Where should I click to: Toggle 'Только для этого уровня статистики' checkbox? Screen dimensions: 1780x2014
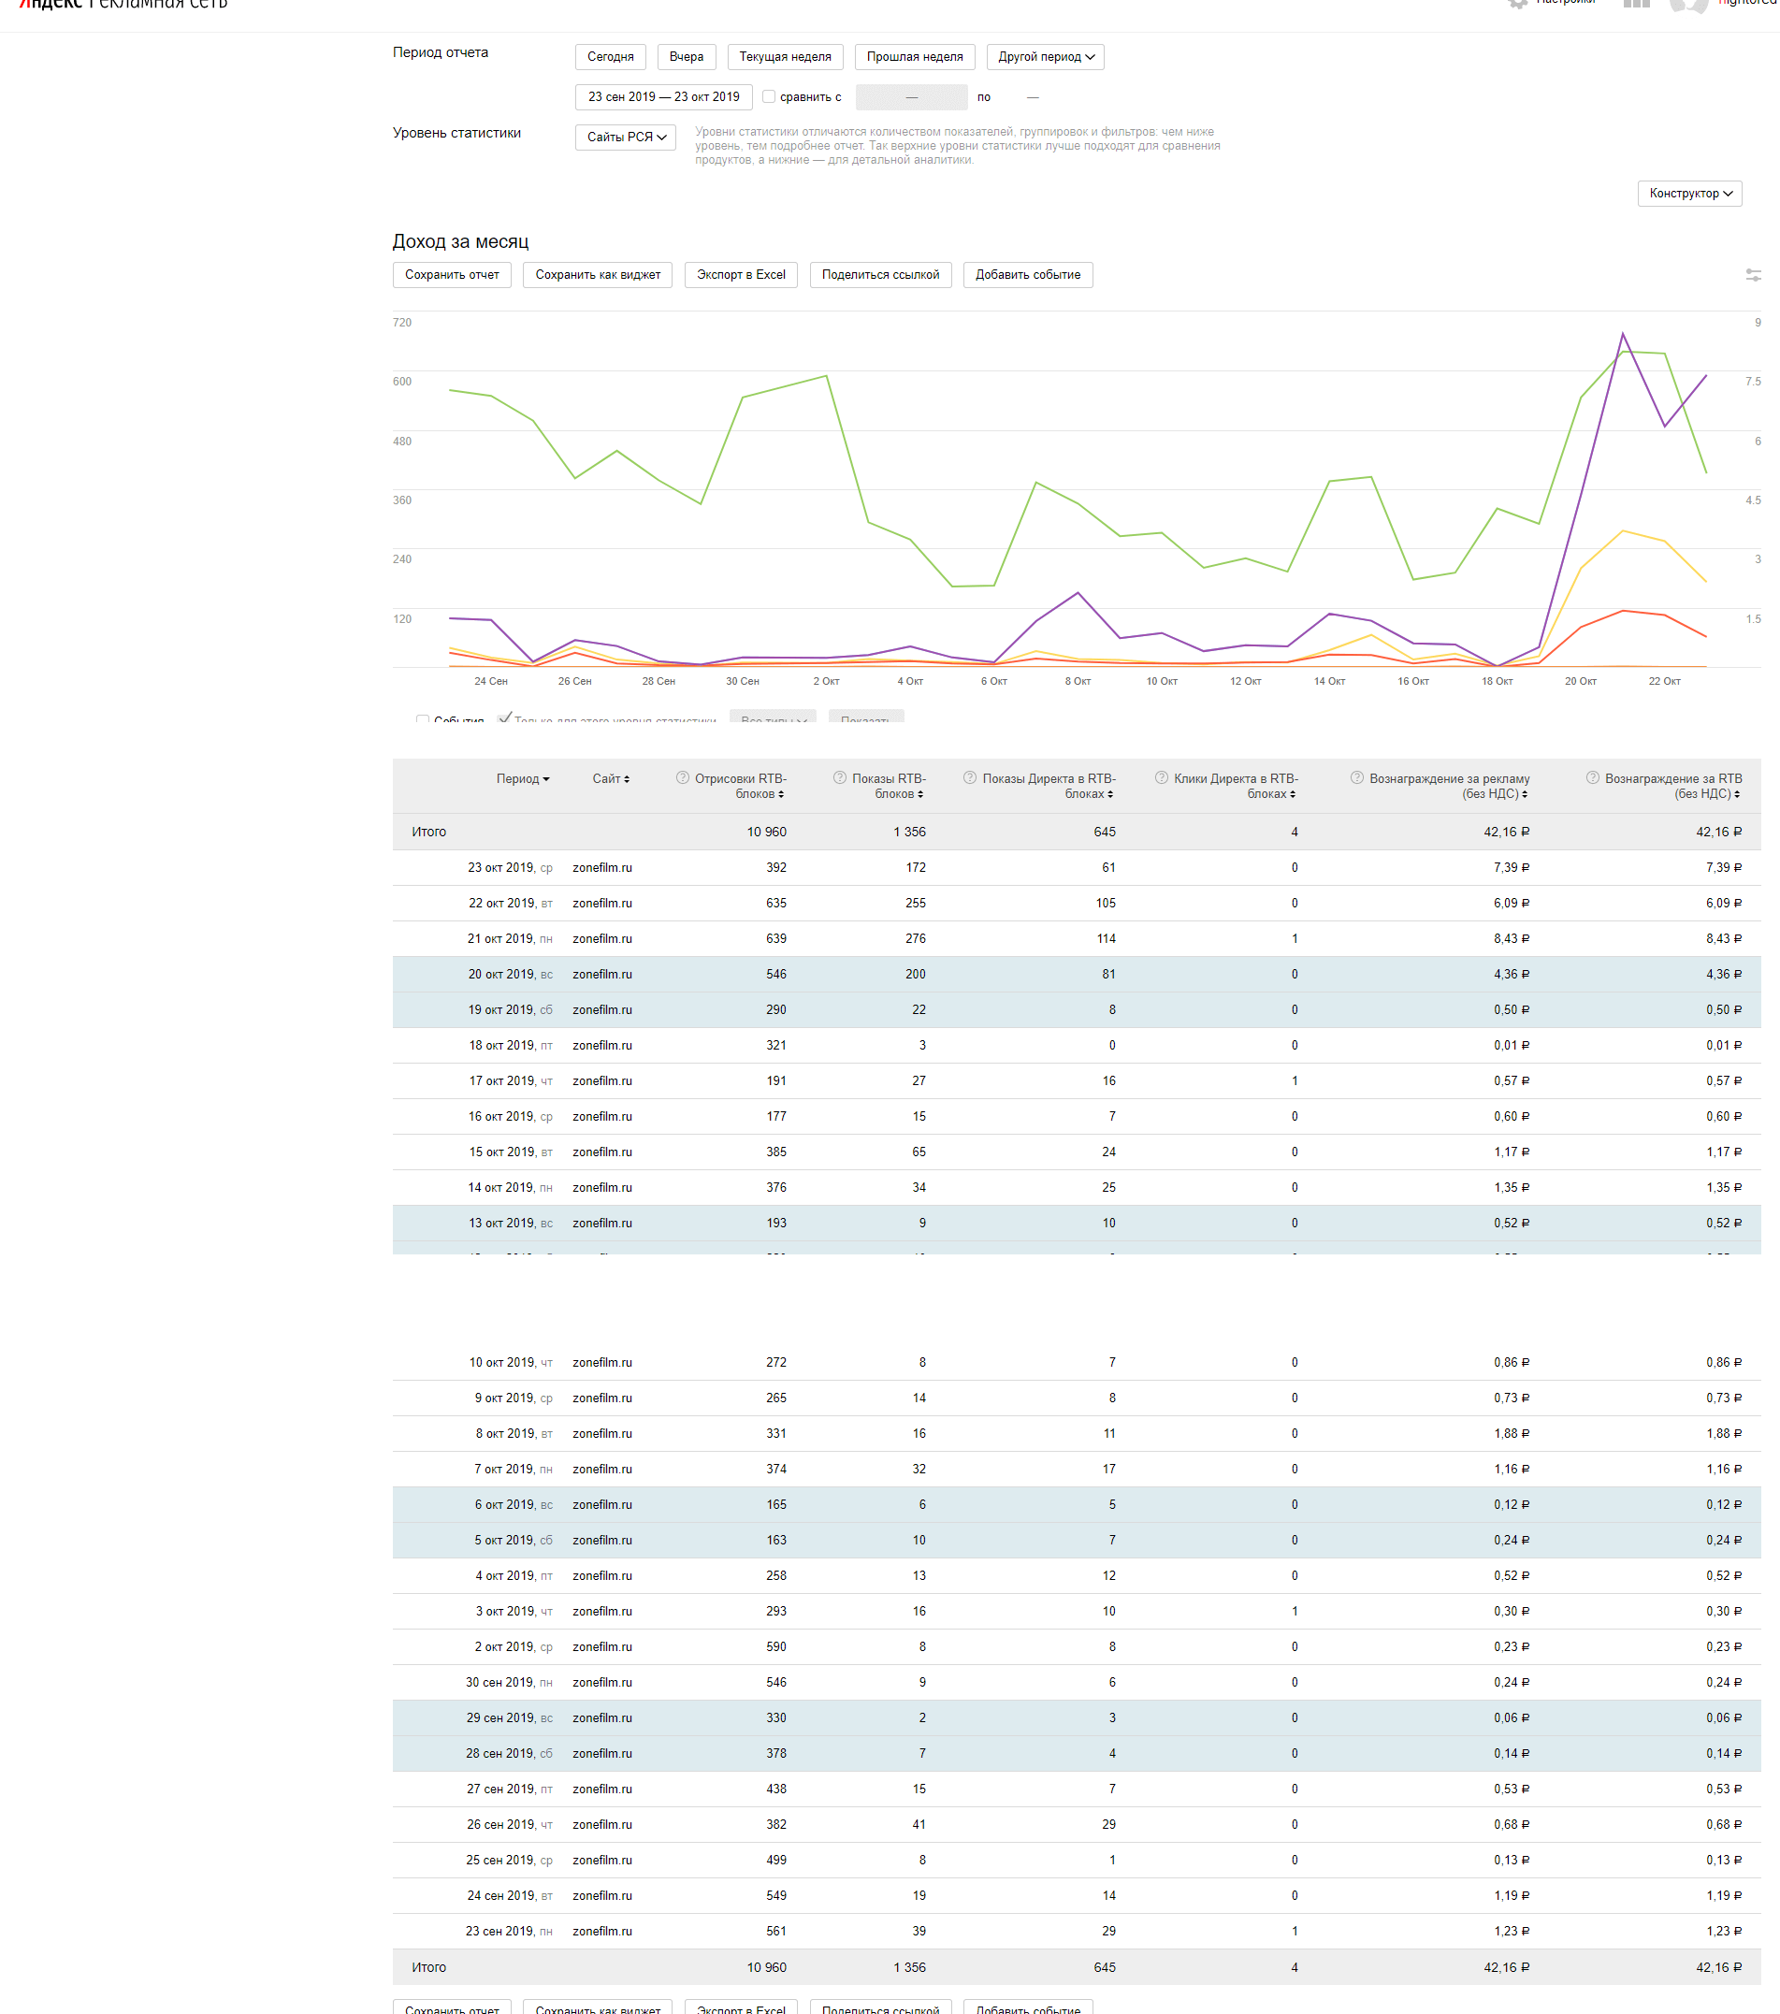(504, 718)
